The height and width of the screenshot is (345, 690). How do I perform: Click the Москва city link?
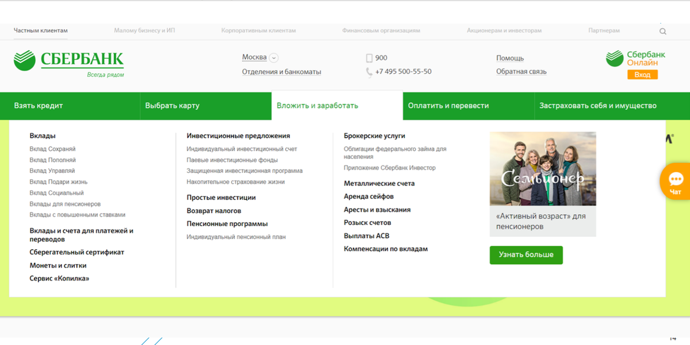click(254, 57)
